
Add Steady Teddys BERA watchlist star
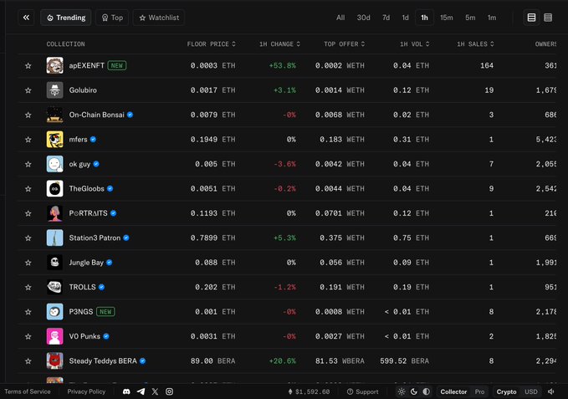point(28,361)
